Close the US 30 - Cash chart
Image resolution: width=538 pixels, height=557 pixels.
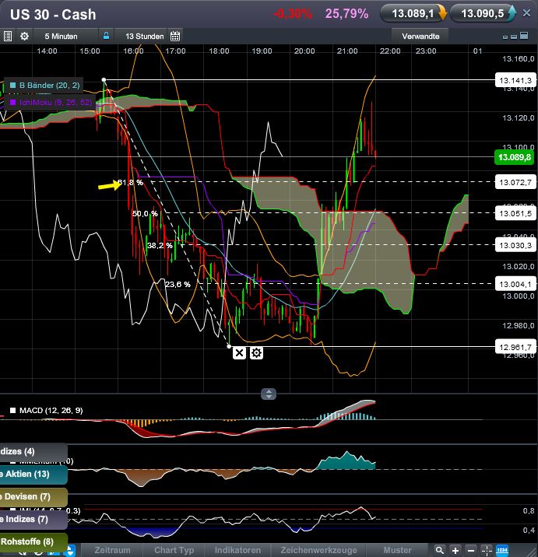click(x=526, y=13)
